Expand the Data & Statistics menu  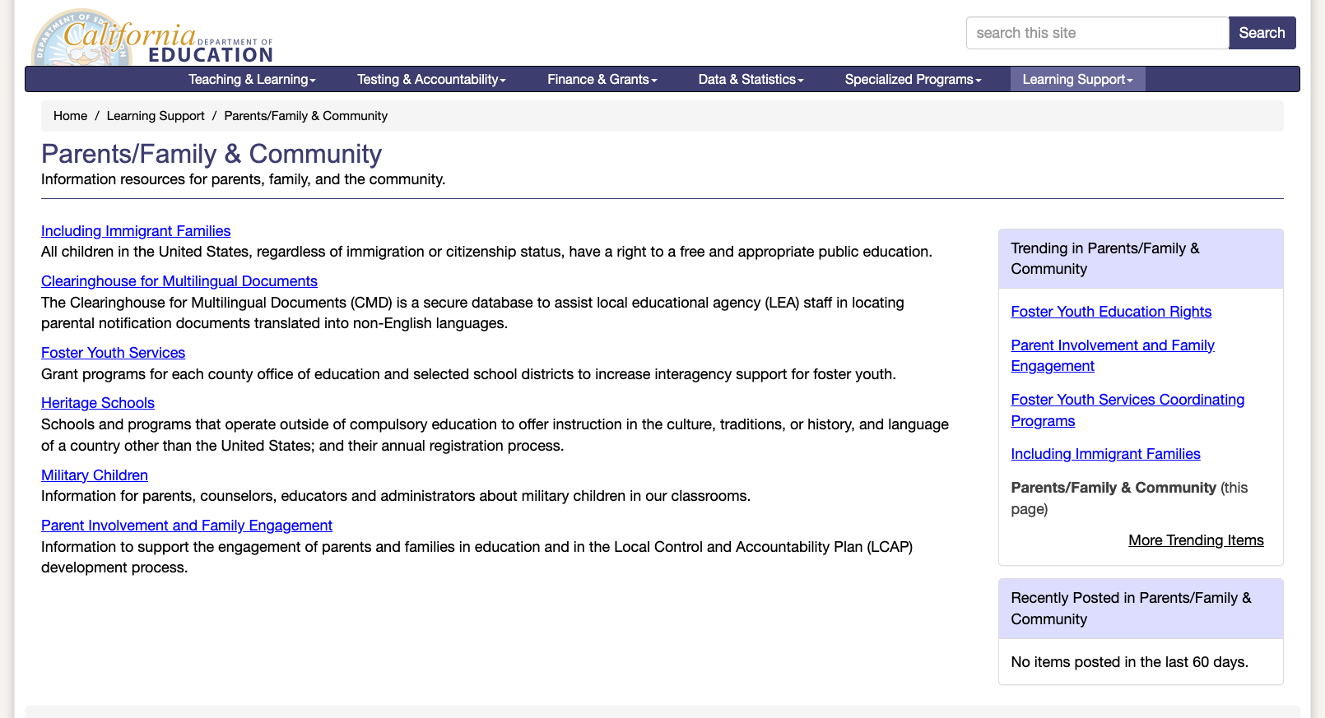pos(751,79)
